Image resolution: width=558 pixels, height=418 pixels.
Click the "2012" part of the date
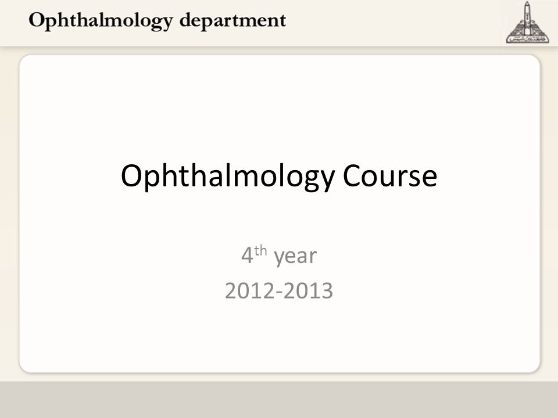coord(249,290)
